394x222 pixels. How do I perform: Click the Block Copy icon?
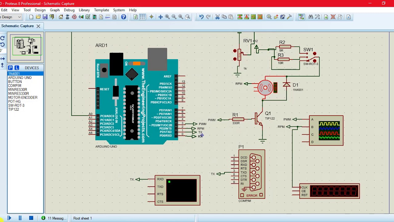tap(240, 17)
